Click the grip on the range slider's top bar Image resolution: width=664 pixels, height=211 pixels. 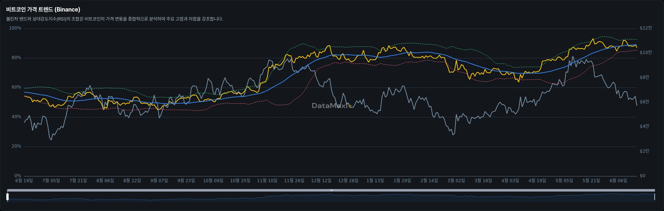[x=331, y=190]
